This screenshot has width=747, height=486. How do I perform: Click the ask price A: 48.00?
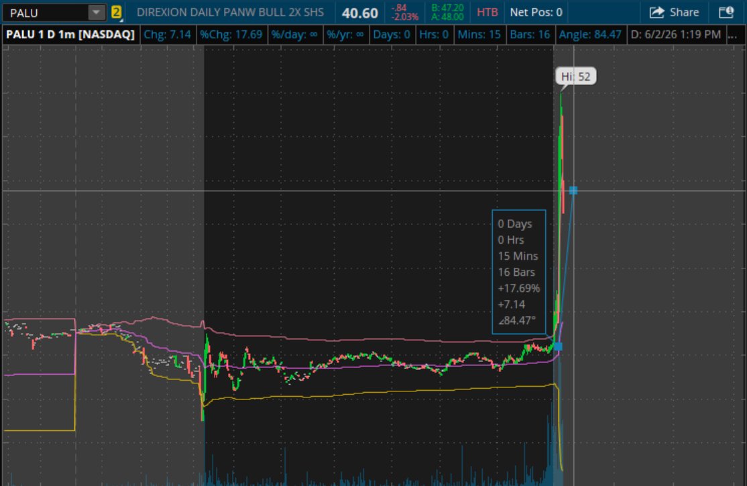(x=447, y=17)
